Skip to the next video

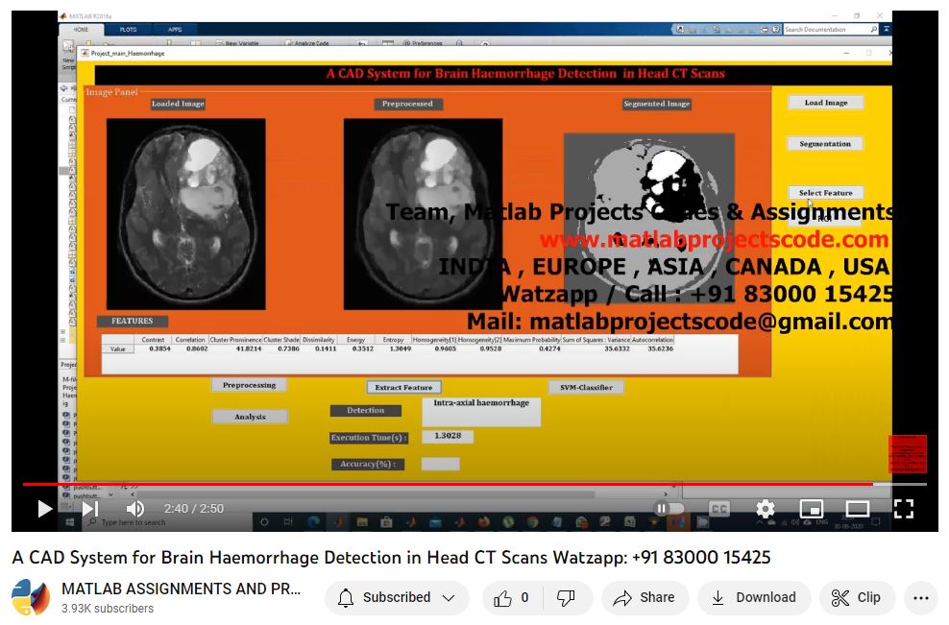pos(90,509)
